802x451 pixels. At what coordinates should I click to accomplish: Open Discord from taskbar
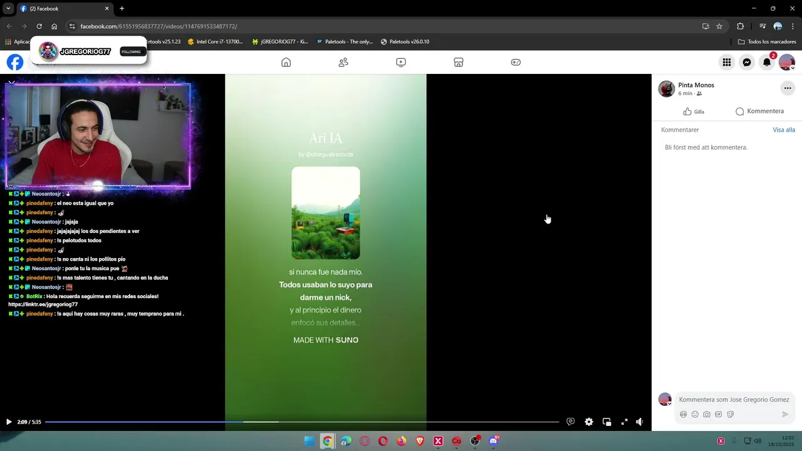[x=494, y=441]
